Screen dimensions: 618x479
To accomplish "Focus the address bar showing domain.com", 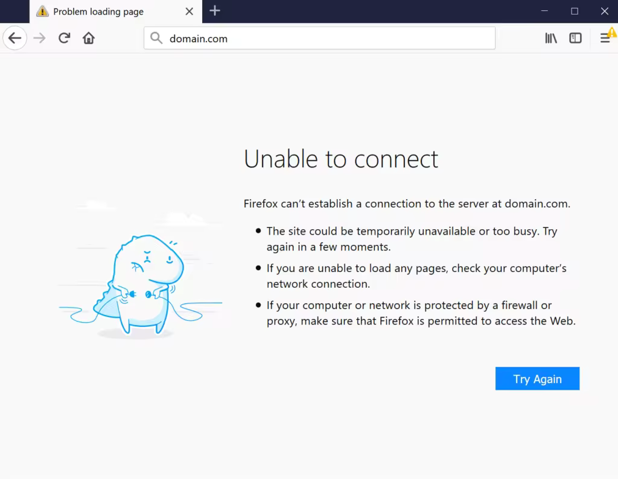I will (x=319, y=38).
